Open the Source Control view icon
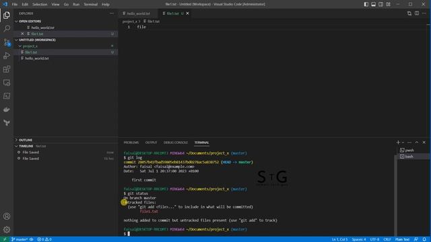Image resolution: width=431 pixels, height=242 pixels. click(x=7, y=42)
